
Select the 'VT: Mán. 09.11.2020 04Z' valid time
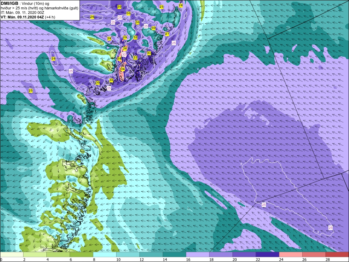pos(22,17)
